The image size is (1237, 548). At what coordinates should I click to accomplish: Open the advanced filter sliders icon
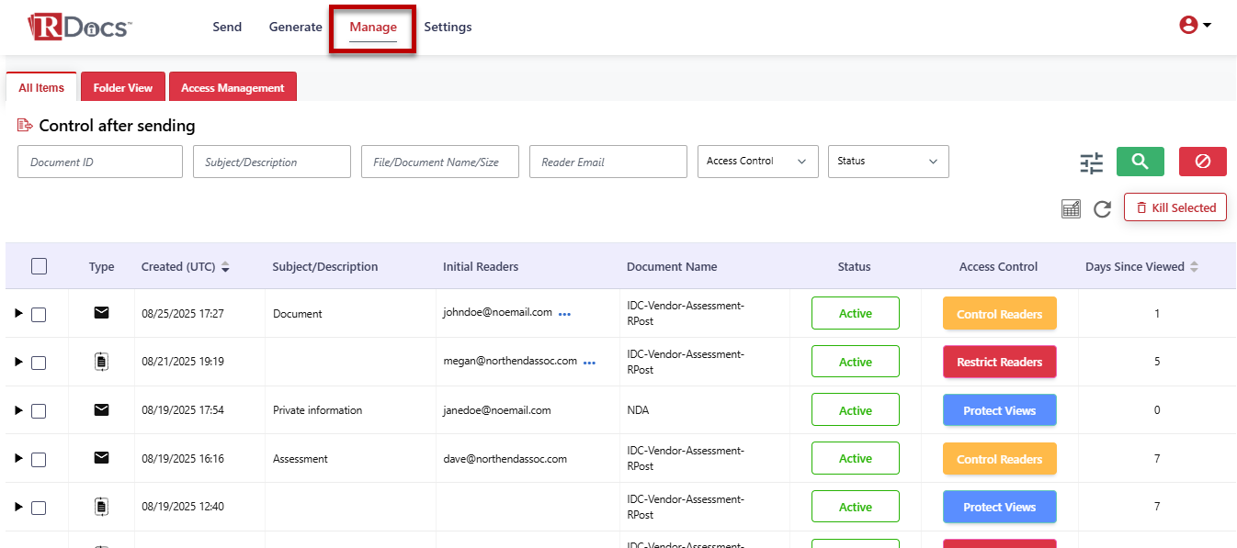[1091, 163]
